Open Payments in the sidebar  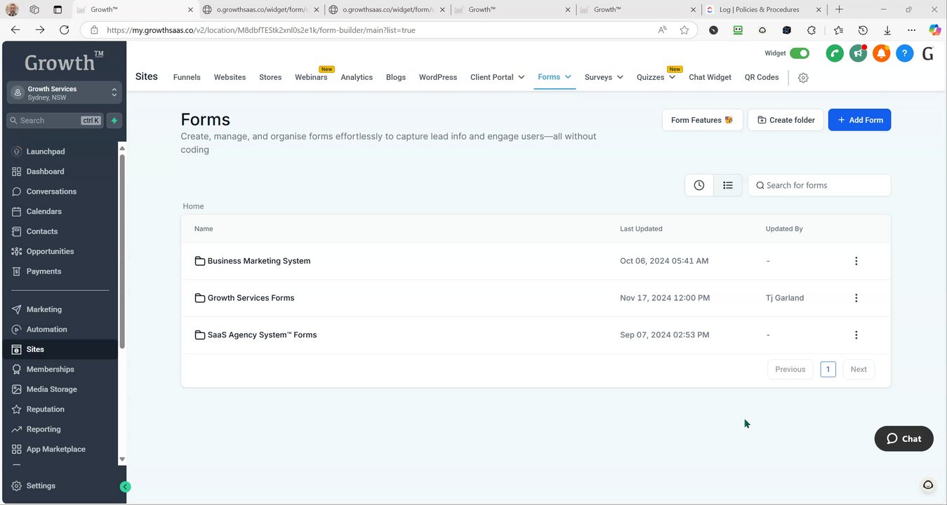pos(44,271)
